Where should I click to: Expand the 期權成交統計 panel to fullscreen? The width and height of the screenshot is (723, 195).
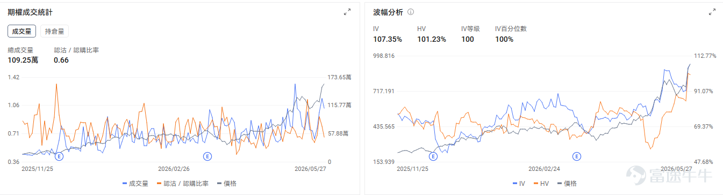[347, 12]
